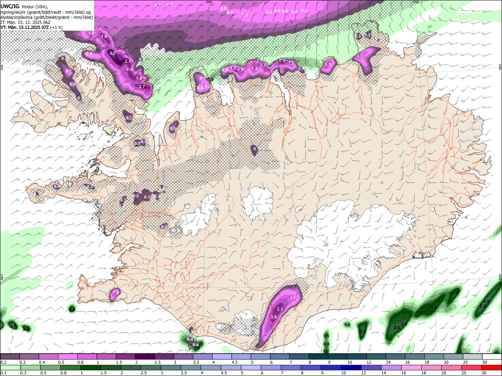Screen dimensions: 502x376
Task: Click the lavender swatch starting at 14 in bottom row
Action: pyautogui.click(x=391, y=367)
